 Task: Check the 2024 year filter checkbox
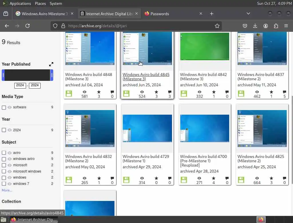tap(4, 130)
